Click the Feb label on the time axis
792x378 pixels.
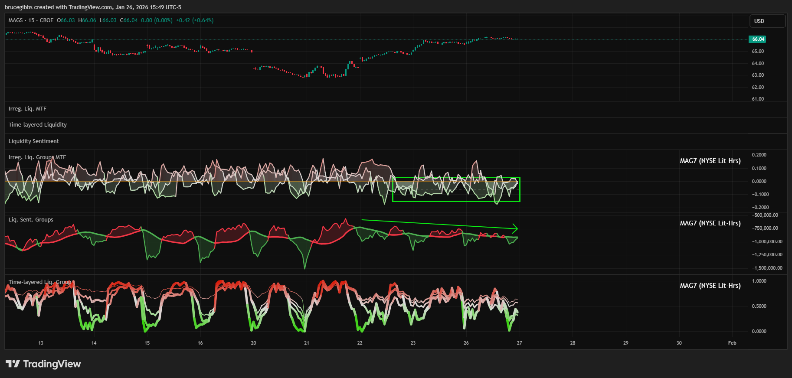coord(732,343)
